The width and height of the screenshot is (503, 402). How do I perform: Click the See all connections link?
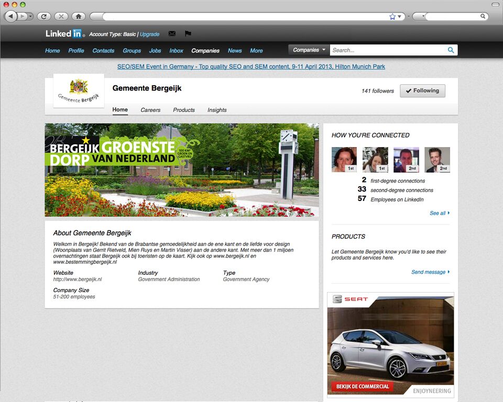coord(440,213)
